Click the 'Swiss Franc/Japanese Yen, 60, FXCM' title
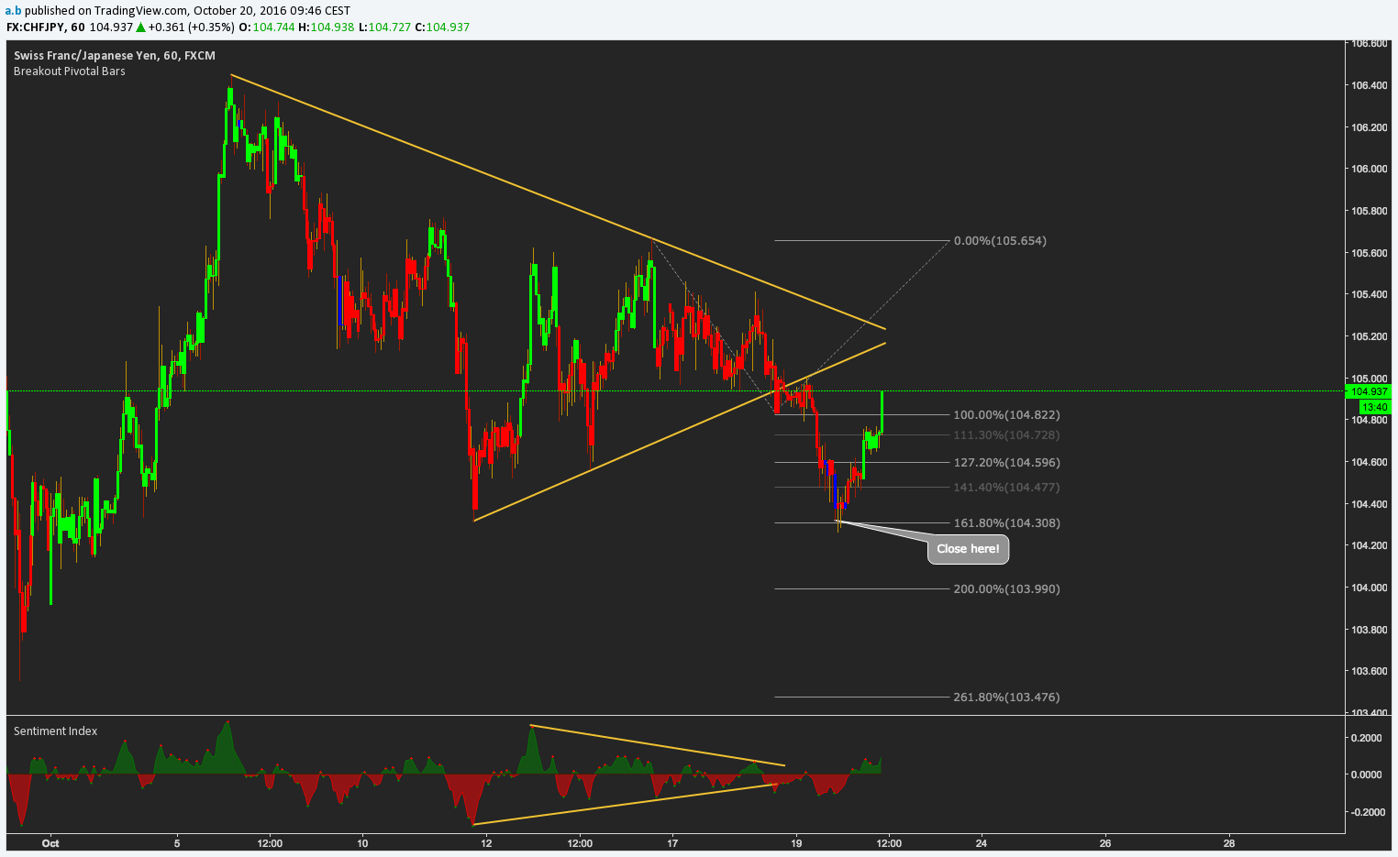1398x857 pixels. pyautogui.click(x=115, y=56)
